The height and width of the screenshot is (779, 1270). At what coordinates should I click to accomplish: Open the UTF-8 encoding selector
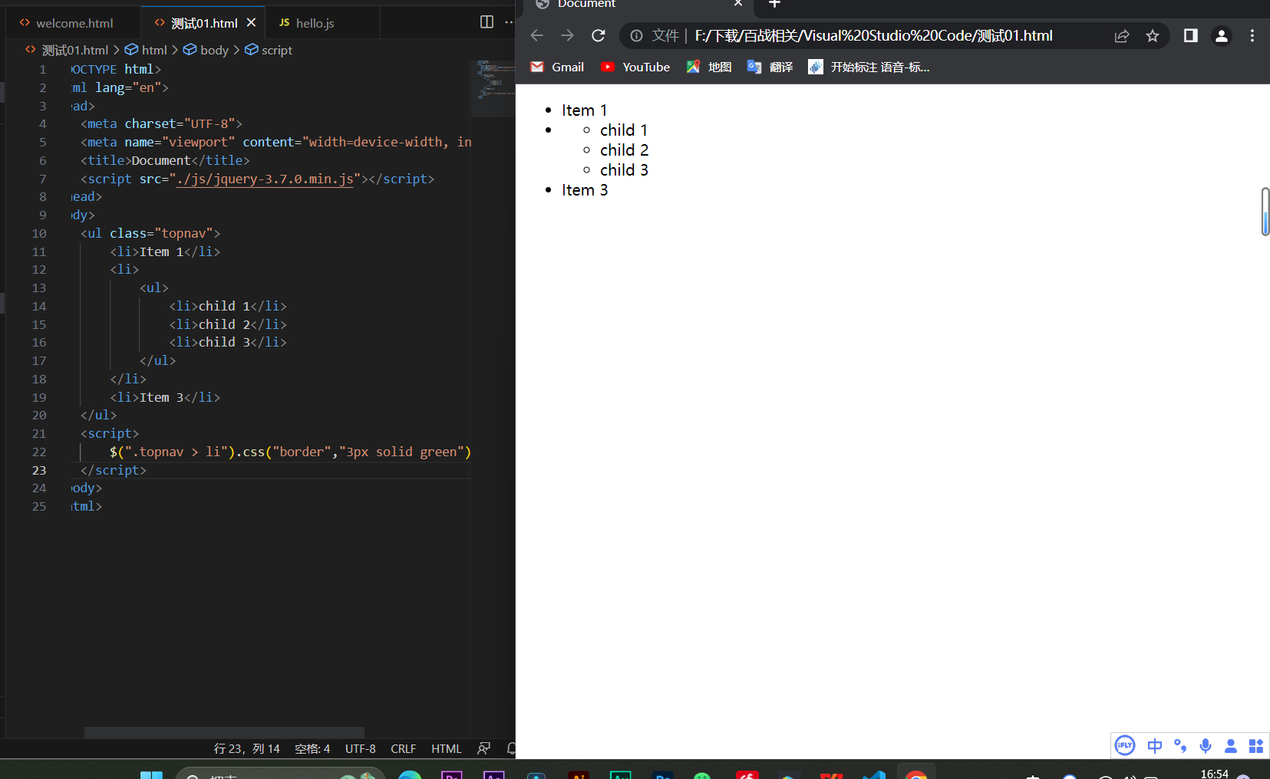[360, 749]
